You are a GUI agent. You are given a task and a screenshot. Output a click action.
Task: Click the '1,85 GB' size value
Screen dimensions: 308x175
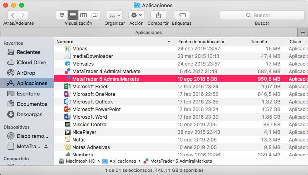(x=271, y=117)
